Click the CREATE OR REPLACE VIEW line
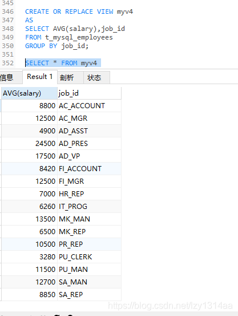238x316 pixels. (79, 11)
